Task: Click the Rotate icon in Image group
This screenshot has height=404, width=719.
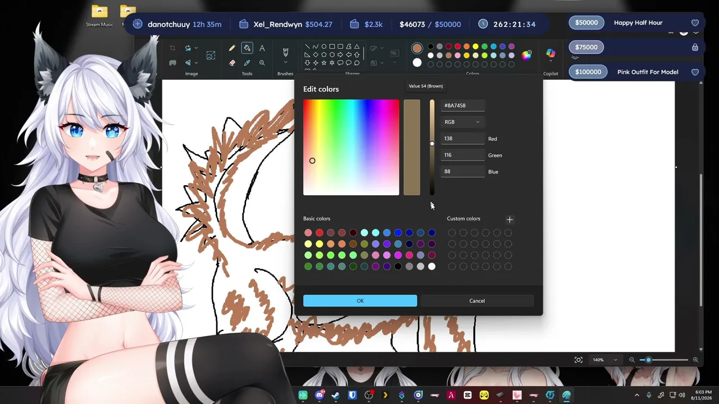Action: click(188, 48)
